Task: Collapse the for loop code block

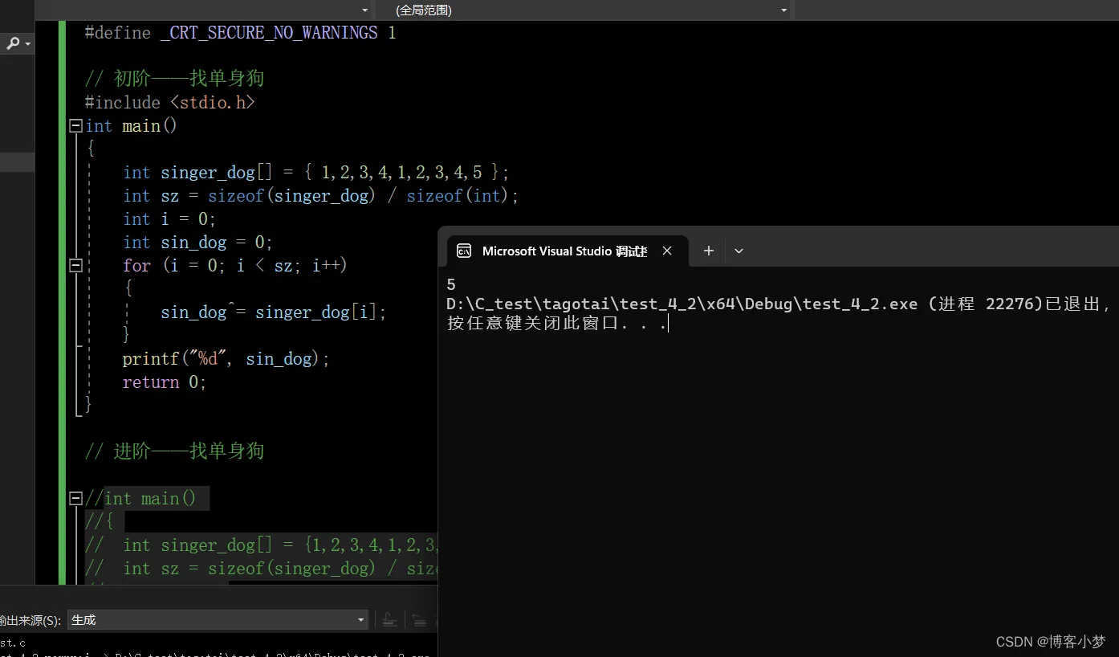Action: point(76,265)
